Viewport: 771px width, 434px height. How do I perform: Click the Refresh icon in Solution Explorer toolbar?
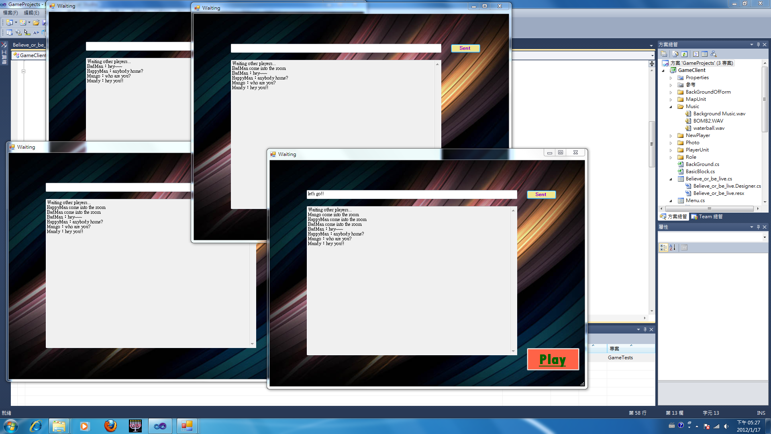[684, 54]
